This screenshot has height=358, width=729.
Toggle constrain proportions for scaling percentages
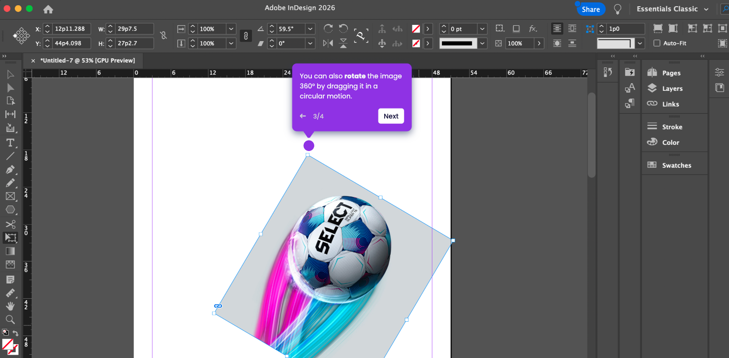[246, 36]
